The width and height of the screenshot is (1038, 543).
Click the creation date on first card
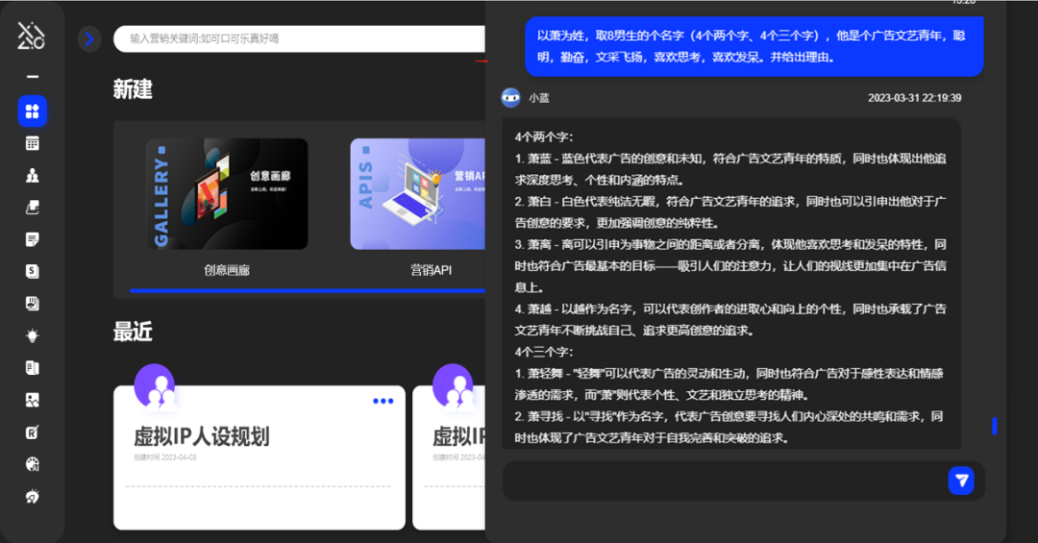click(165, 457)
